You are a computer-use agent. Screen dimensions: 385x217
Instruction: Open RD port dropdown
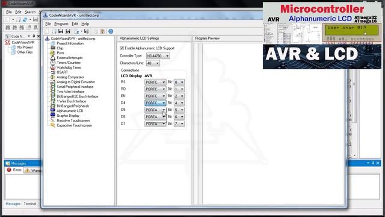pos(155,89)
